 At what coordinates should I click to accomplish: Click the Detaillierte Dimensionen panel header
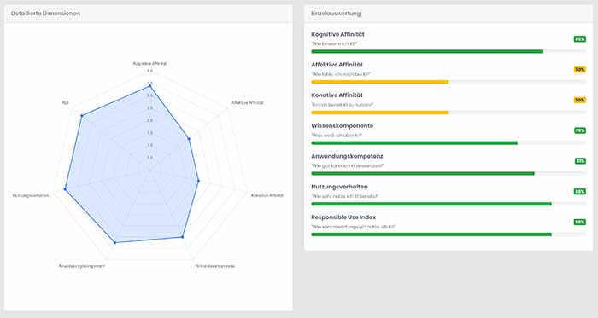coord(149,14)
